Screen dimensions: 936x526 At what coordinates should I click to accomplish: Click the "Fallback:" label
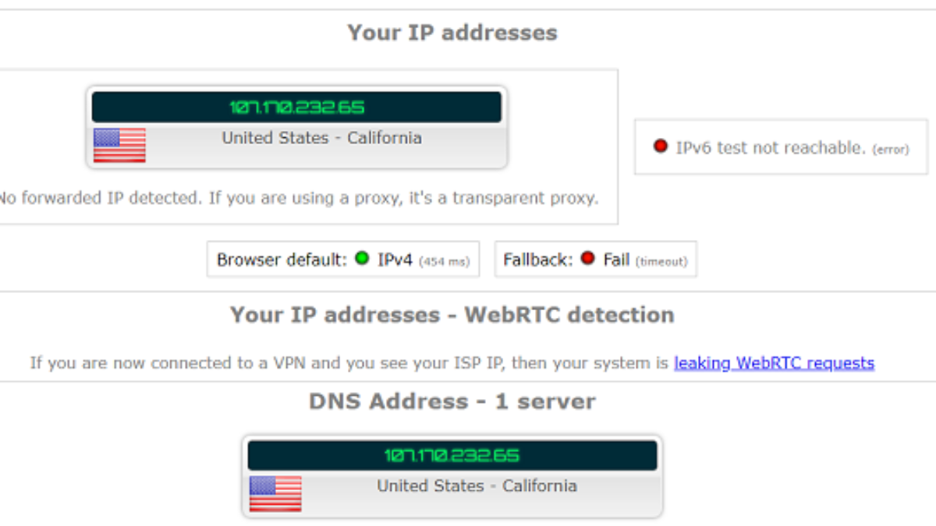click(x=537, y=259)
